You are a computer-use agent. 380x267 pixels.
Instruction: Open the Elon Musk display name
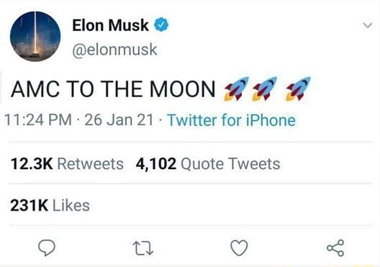click(x=111, y=25)
